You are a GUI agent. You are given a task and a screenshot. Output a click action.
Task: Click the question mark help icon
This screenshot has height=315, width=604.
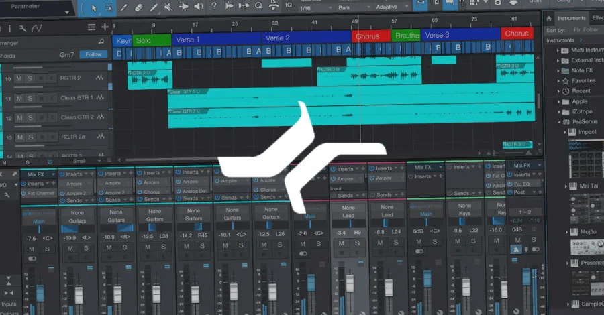coord(214,6)
